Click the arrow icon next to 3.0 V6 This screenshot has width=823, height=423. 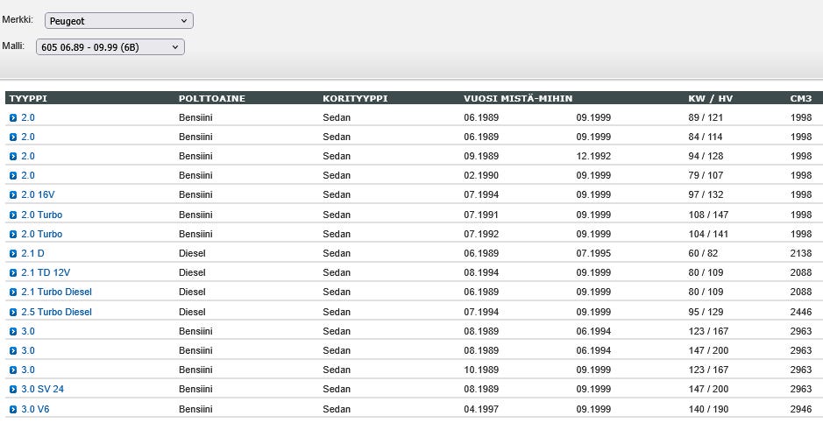point(13,410)
